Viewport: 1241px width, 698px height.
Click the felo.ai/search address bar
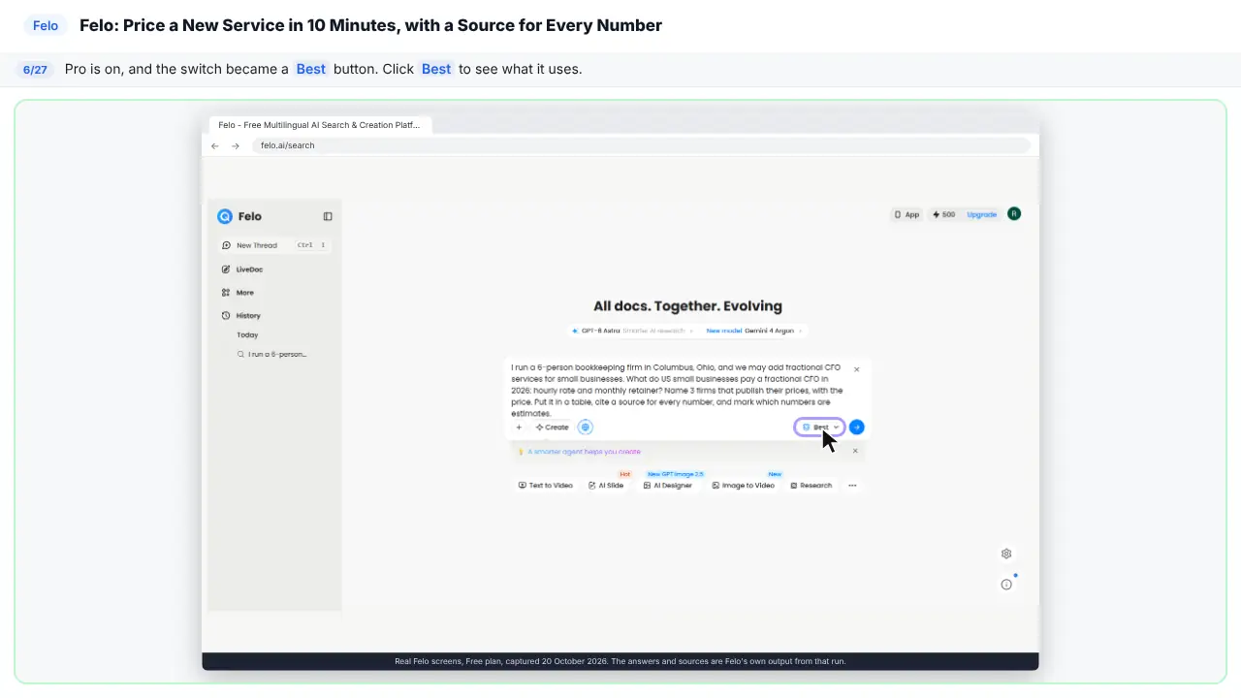[x=641, y=145]
